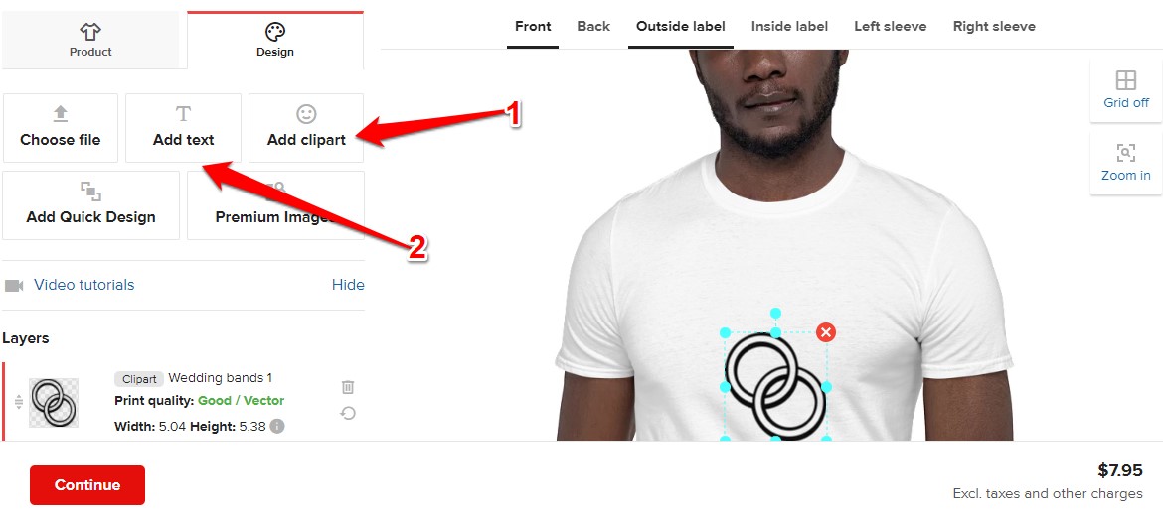Viewport: 1163px width, 515px height.
Task: Click the info icon beside Height value
Action: click(x=277, y=427)
